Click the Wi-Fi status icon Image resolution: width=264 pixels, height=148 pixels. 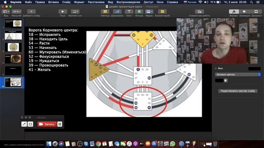pyautogui.click(x=200, y=2)
